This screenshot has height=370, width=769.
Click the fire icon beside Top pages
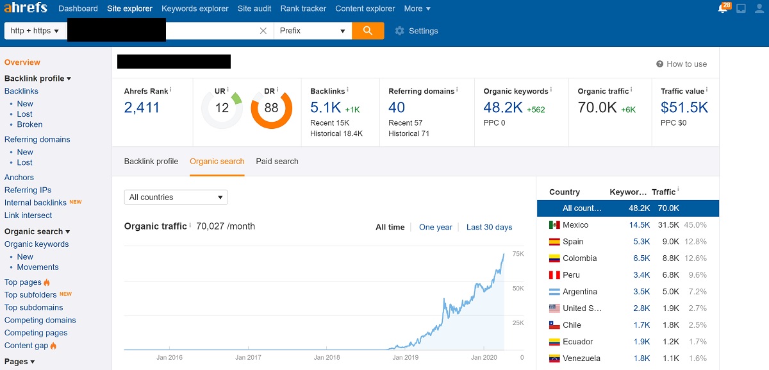(x=47, y=282)
